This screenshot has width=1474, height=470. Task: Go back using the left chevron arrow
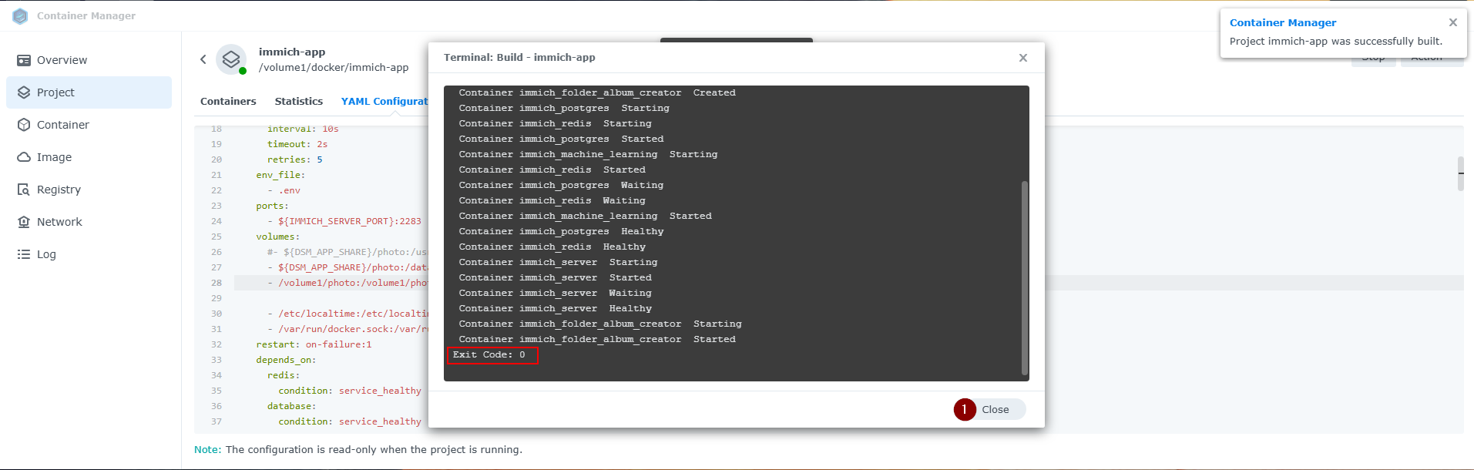pyautogui.click(x=203, y=59)
